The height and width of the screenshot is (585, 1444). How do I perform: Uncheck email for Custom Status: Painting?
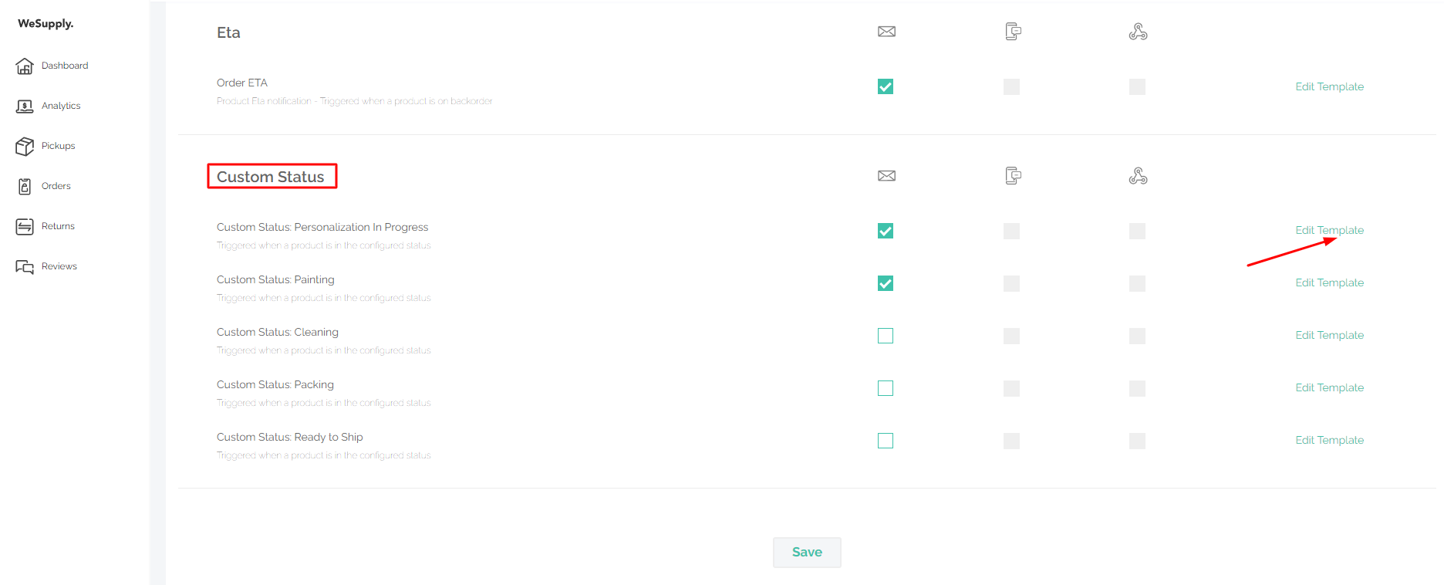[886, 283]
